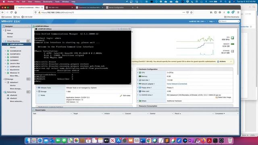Open Actions in the warning banner

click(x=221, y=62)
